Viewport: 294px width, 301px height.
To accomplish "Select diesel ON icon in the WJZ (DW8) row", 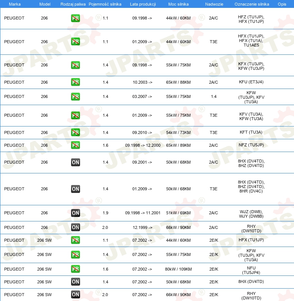I will [x=75, y=213].
